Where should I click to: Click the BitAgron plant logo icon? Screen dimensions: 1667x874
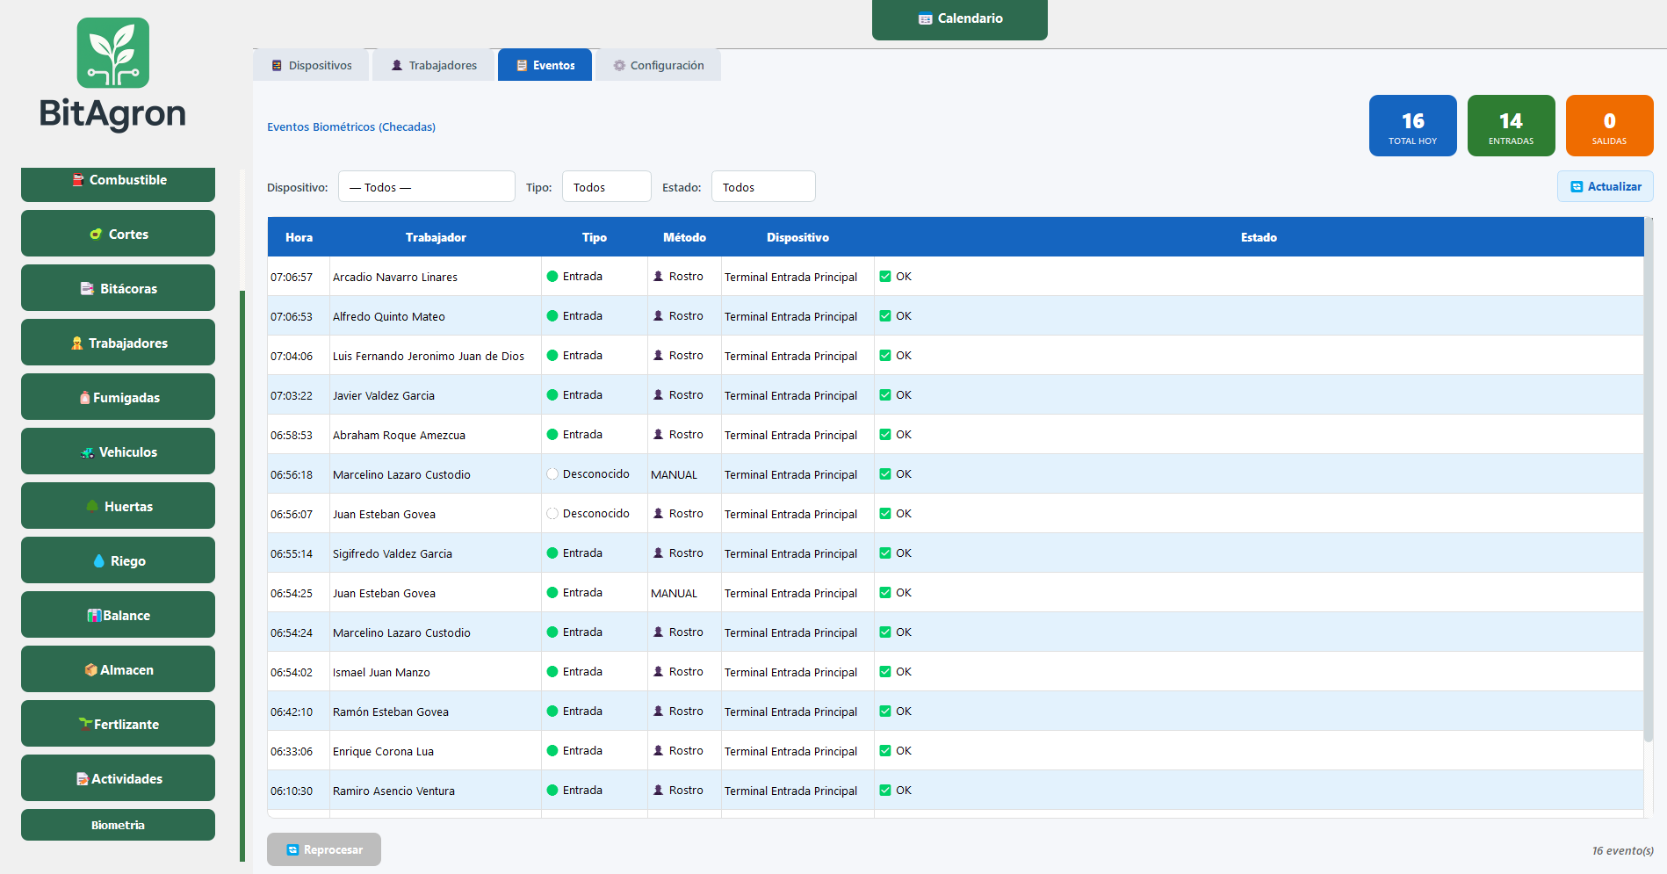tap(113, 53)
